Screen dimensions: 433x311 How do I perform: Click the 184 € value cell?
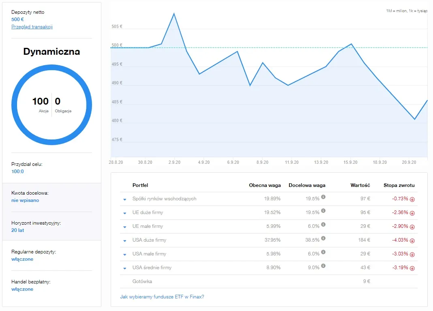point(364,240)
